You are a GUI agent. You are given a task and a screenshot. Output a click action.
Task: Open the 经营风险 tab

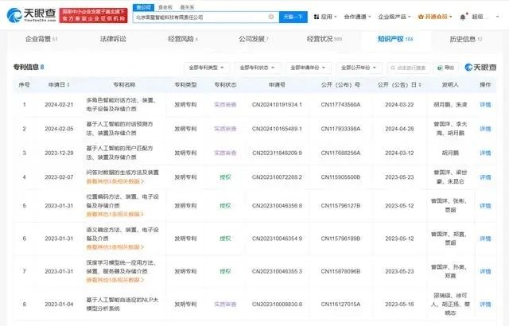tap(183, 39)
